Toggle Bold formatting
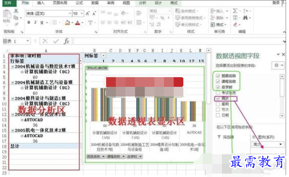289x177 pixels. click(29, 23)
